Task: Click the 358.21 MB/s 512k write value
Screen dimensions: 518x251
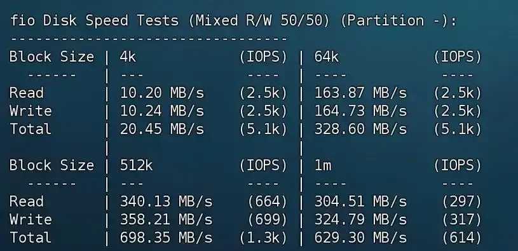Action: [x=166, y=219]
